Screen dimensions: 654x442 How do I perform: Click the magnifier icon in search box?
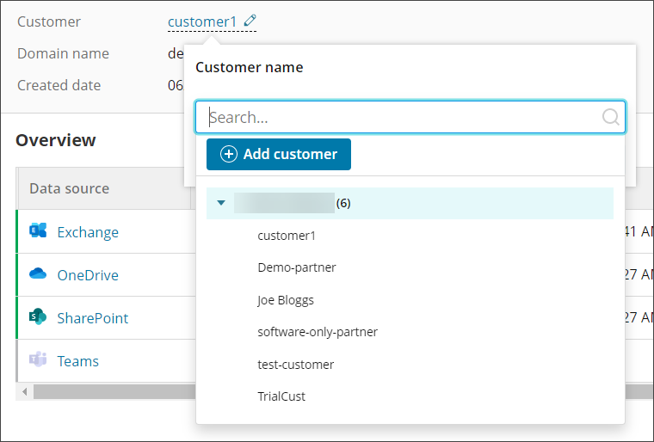610,117
